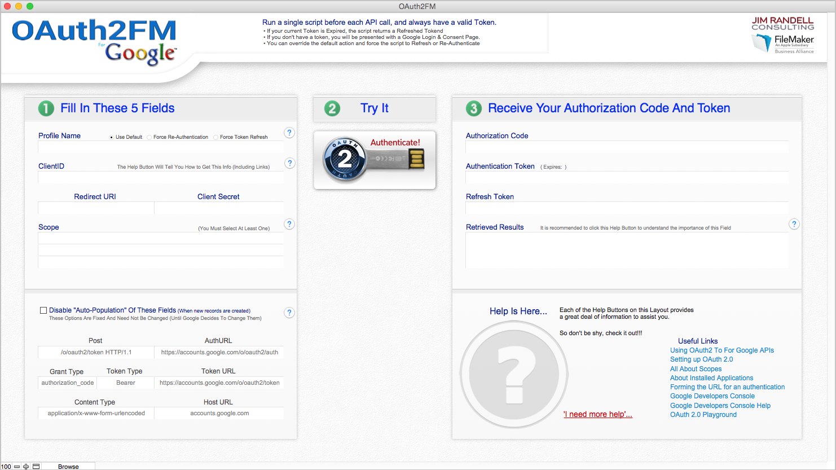Viewport: 836px width, 470px height.
Task: Click the Token Type field Bearer
Action: [125, 383]
